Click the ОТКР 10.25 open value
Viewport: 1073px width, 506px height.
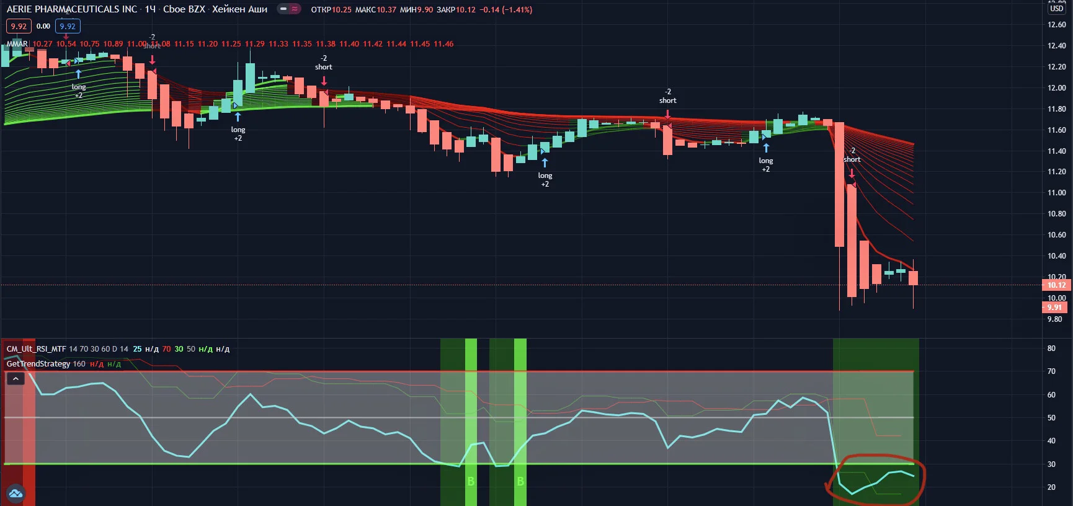pos(331,10)
